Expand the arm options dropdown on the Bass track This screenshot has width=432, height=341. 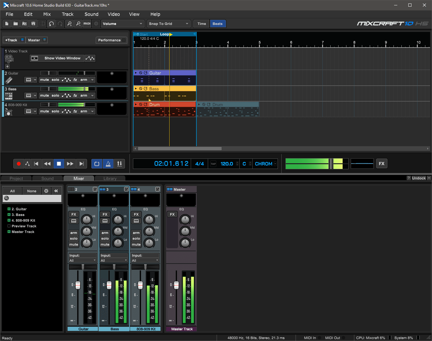coord(92,96)
